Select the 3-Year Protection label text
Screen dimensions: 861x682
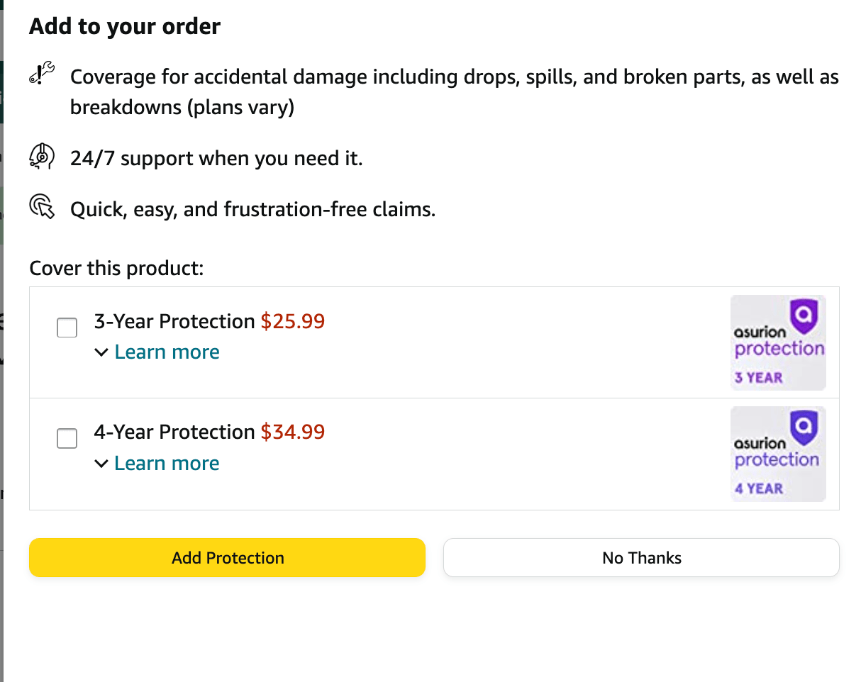click(174, 322)
